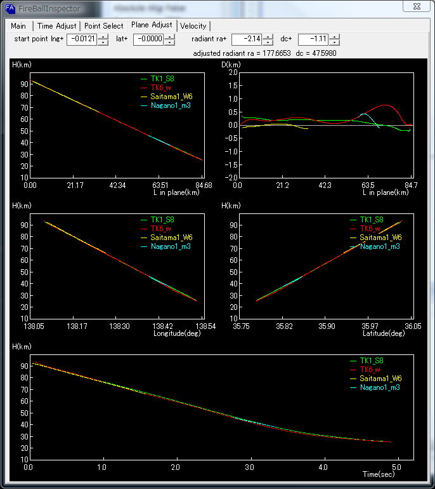435x489 pixels.
Task: Focus the lat+ value field
Action: (x=148, y=39)
